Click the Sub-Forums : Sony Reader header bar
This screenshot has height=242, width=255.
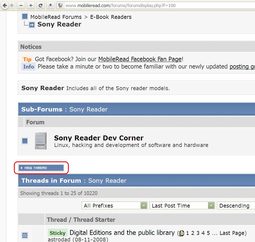[x=137, y=109]
